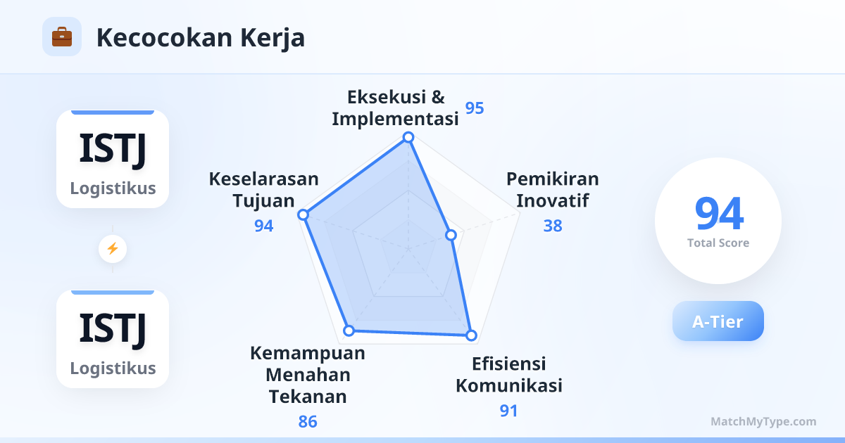The height and width of the screenshot is (443, 845).
Task: Click the Pemikiran Inovatif radar point
Action: coord(451,235)
